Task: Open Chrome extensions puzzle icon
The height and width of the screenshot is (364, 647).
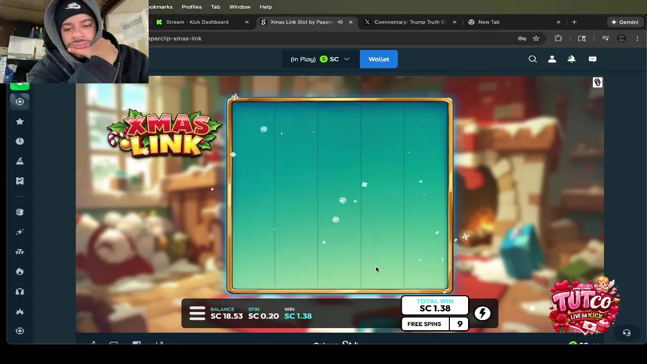Action: pyautogui.click(x=559, y=38)
